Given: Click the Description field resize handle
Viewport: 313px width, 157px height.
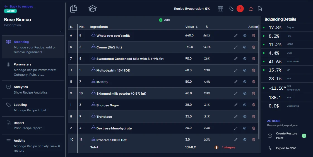Looking at the screenshot, I should pyautogui.click(x=61, y=31).
